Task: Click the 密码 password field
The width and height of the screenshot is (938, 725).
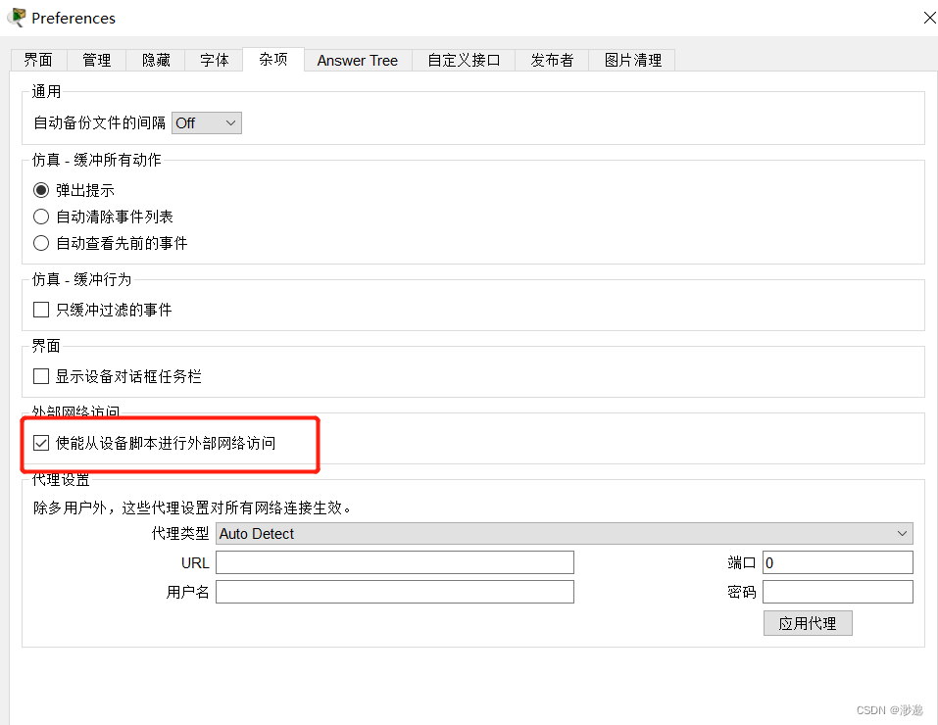Action: click(x=837, y=592)
